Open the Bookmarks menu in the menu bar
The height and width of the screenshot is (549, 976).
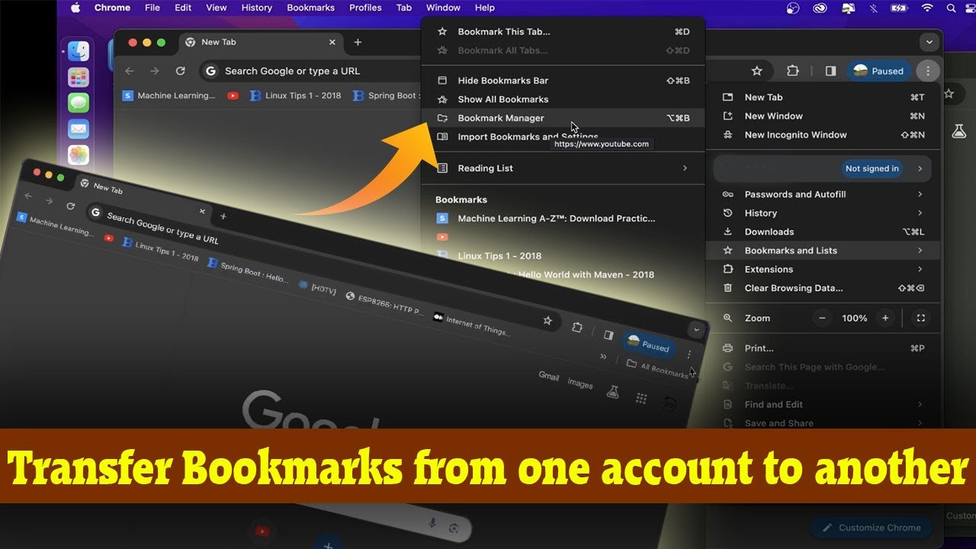pyautogui.click(x=310, y=8)
